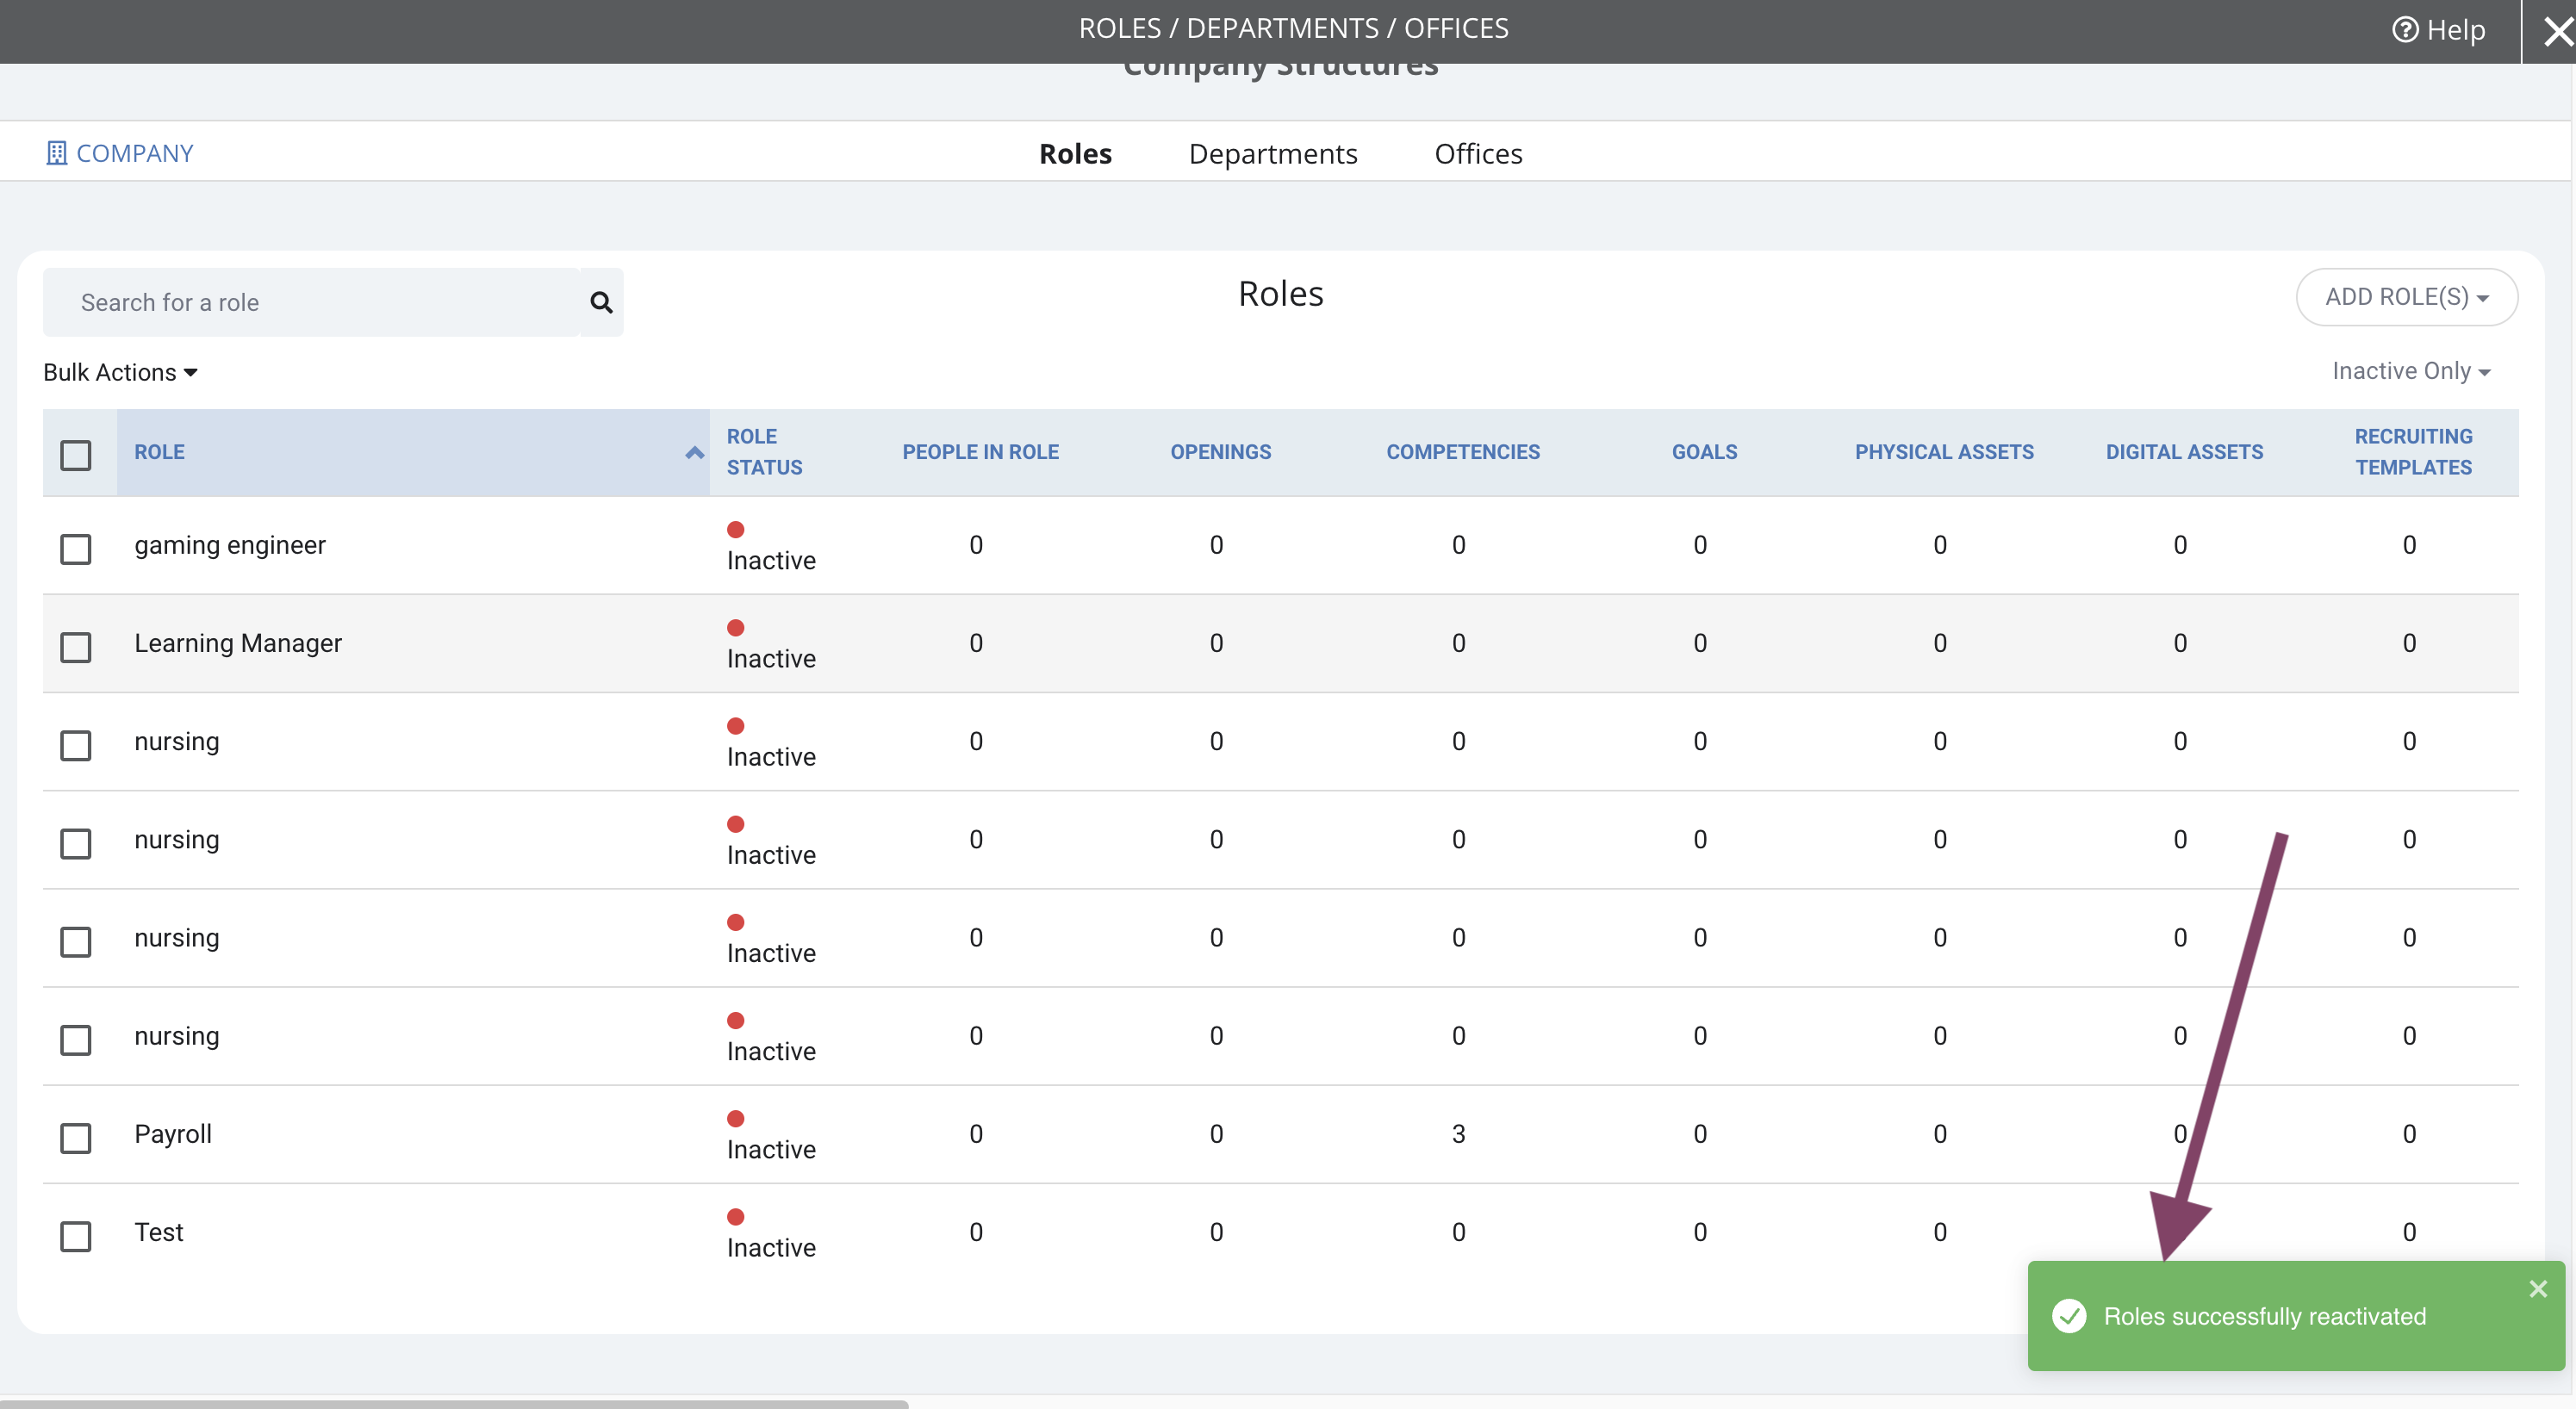This screenshot has height=1409, width=2576.
Task: Open the Payroll role
Action: point(173,1134)
